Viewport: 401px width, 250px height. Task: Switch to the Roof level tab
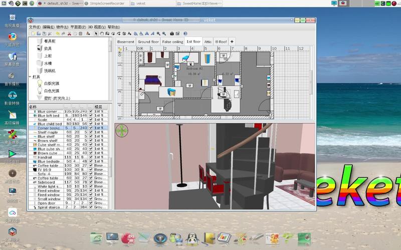(x=221, y=41)
